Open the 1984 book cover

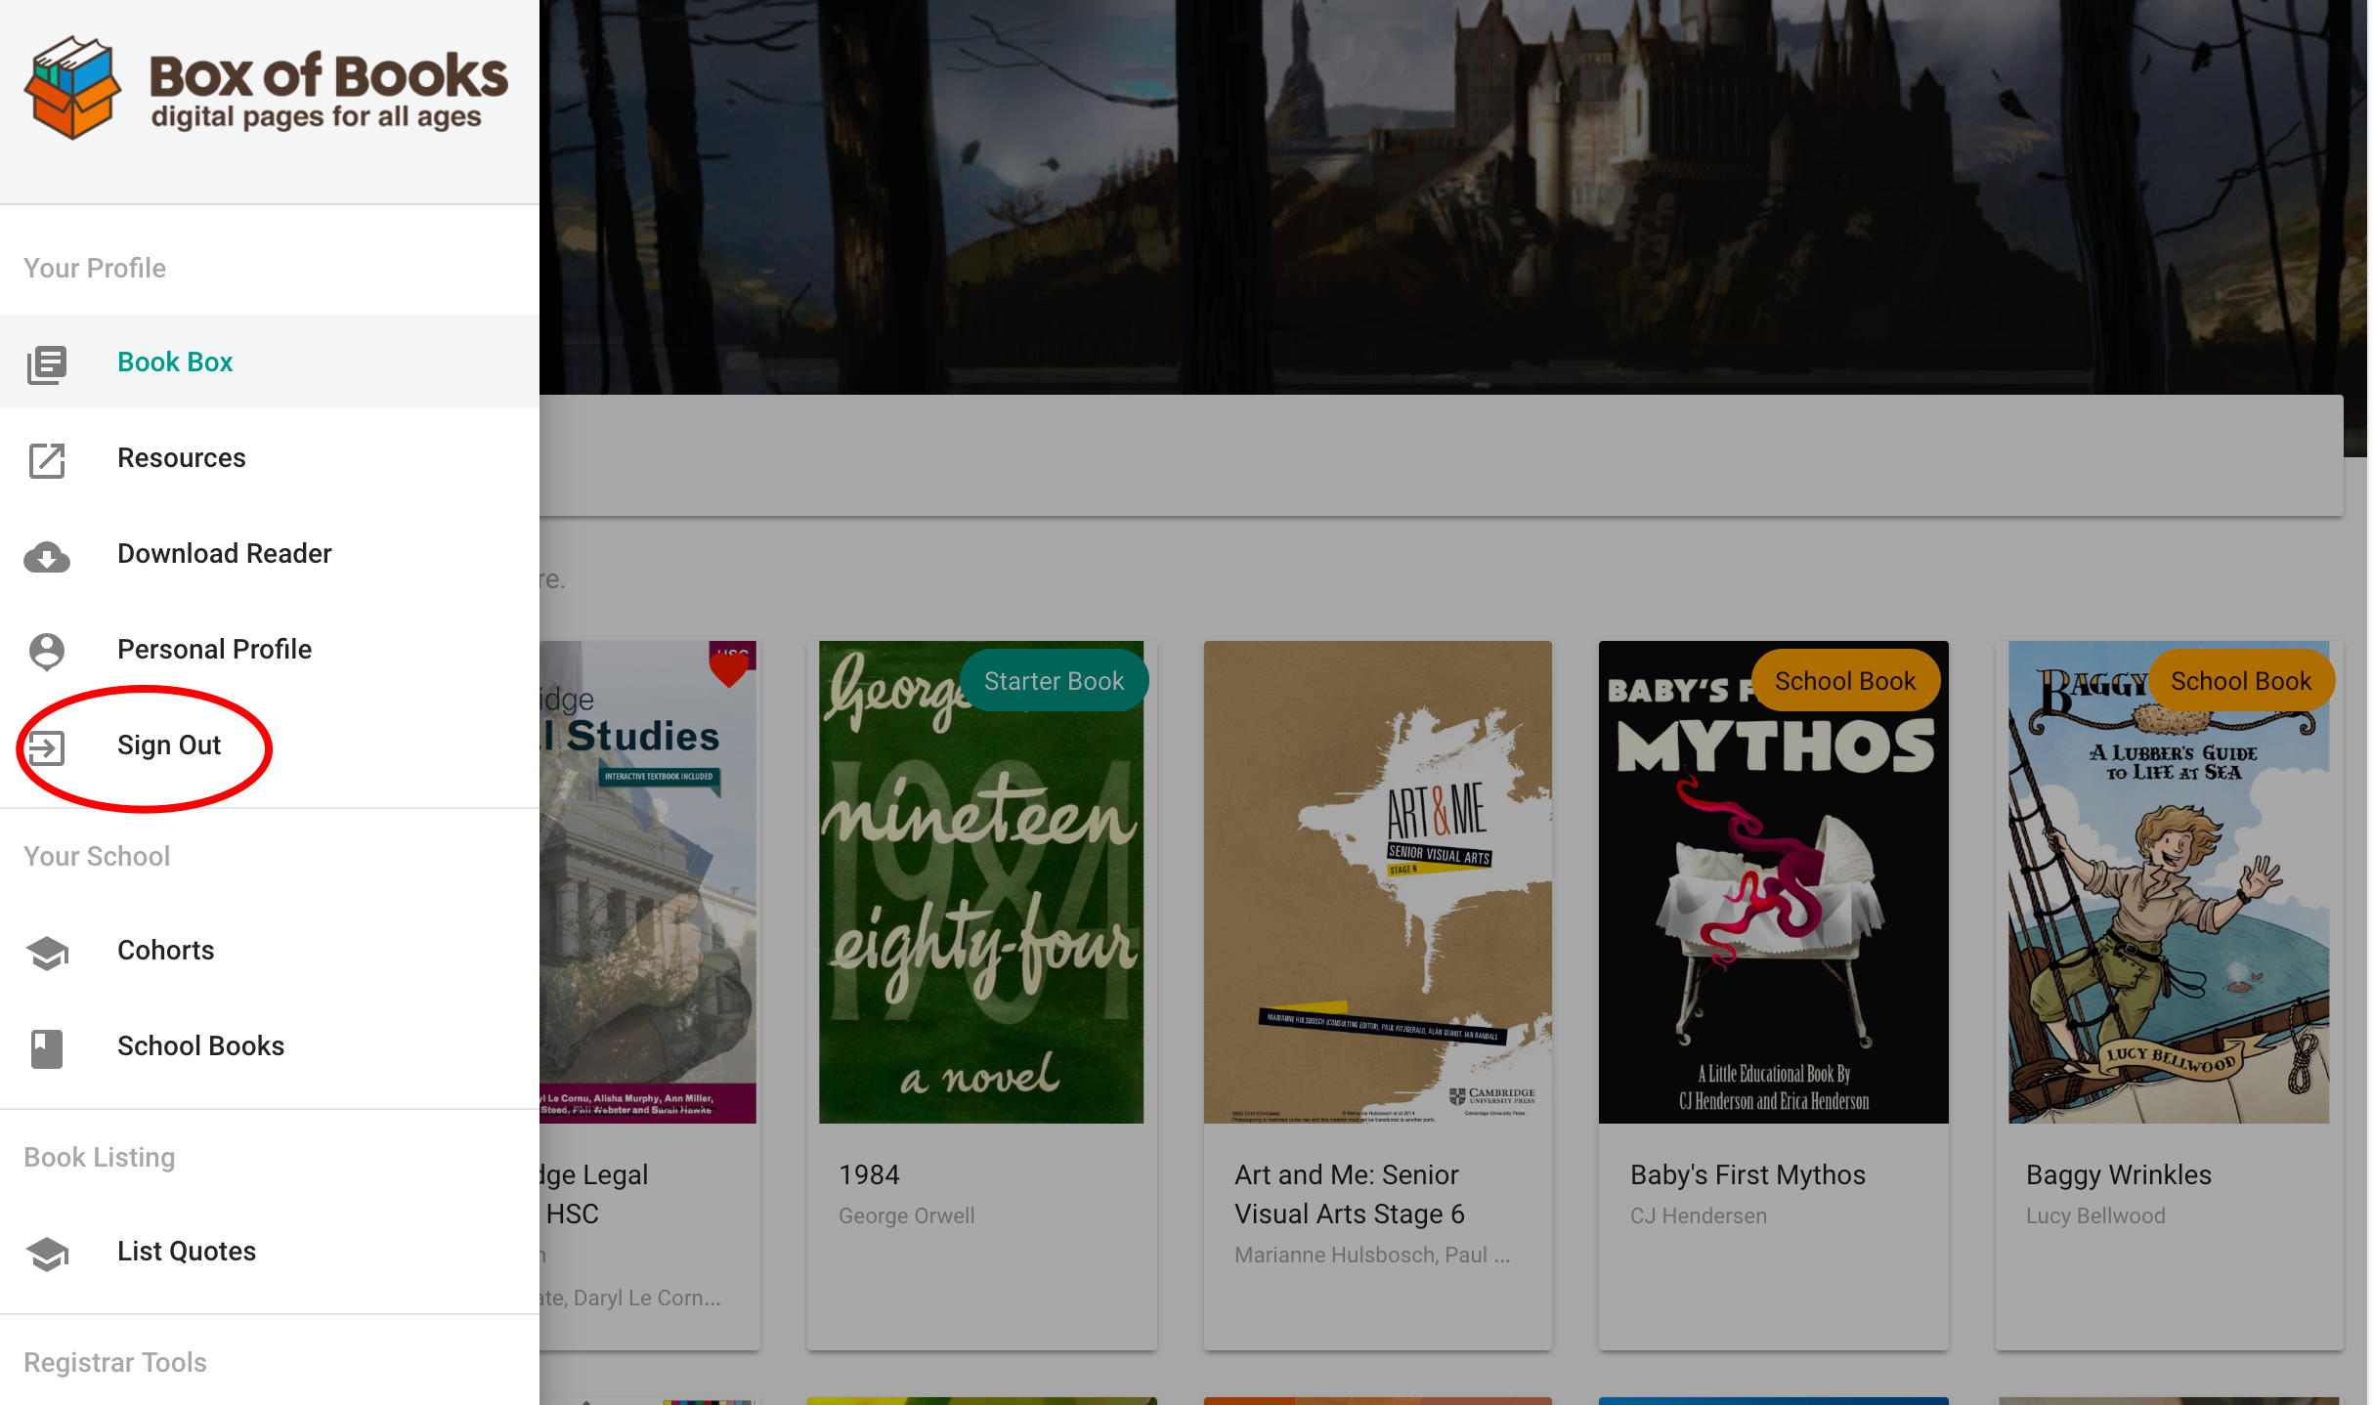coord(981,882)
